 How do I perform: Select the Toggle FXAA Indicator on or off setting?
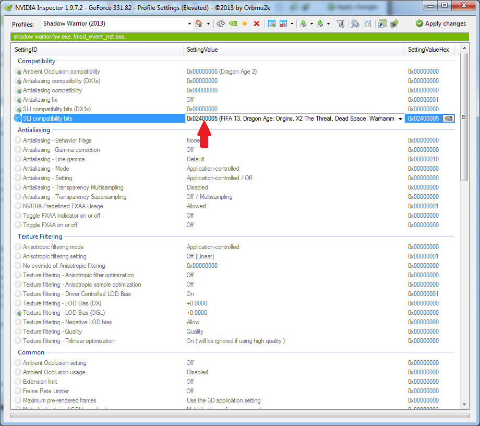tap(62, 216)
